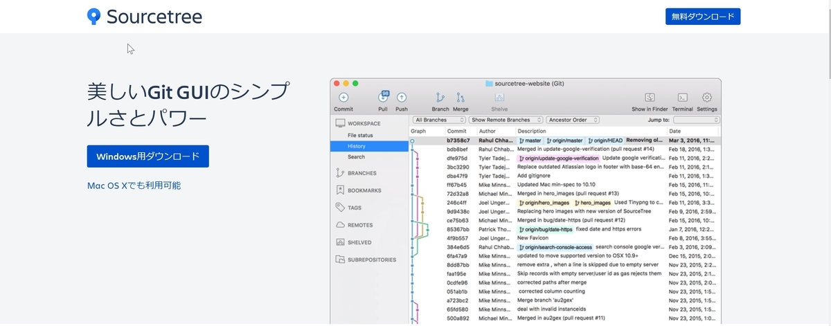Open the Show Remote Branches dropdown
The height and width of the screenshot is (326, 831).
pyautogui.click(x=506, y=120)
